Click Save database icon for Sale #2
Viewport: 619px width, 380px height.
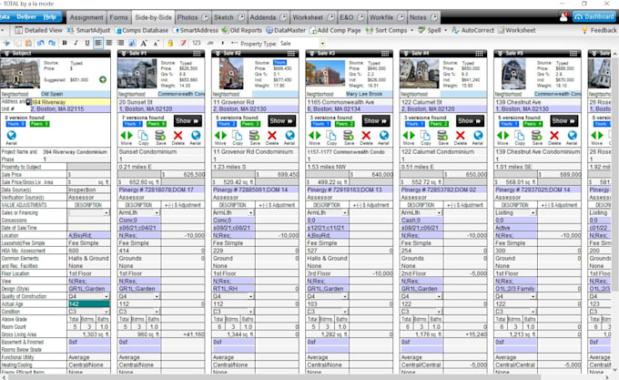[x=255, y=135]
